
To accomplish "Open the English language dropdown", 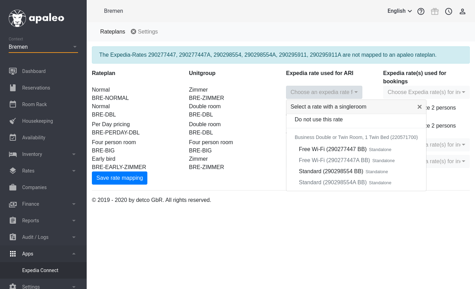I will tap(399, 11).
